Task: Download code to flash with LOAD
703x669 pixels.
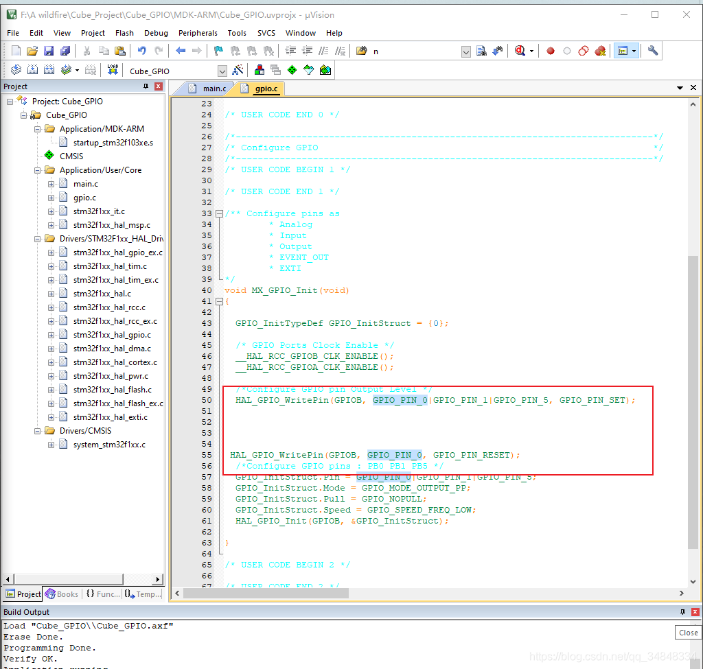Action: [x=113, y=70]
